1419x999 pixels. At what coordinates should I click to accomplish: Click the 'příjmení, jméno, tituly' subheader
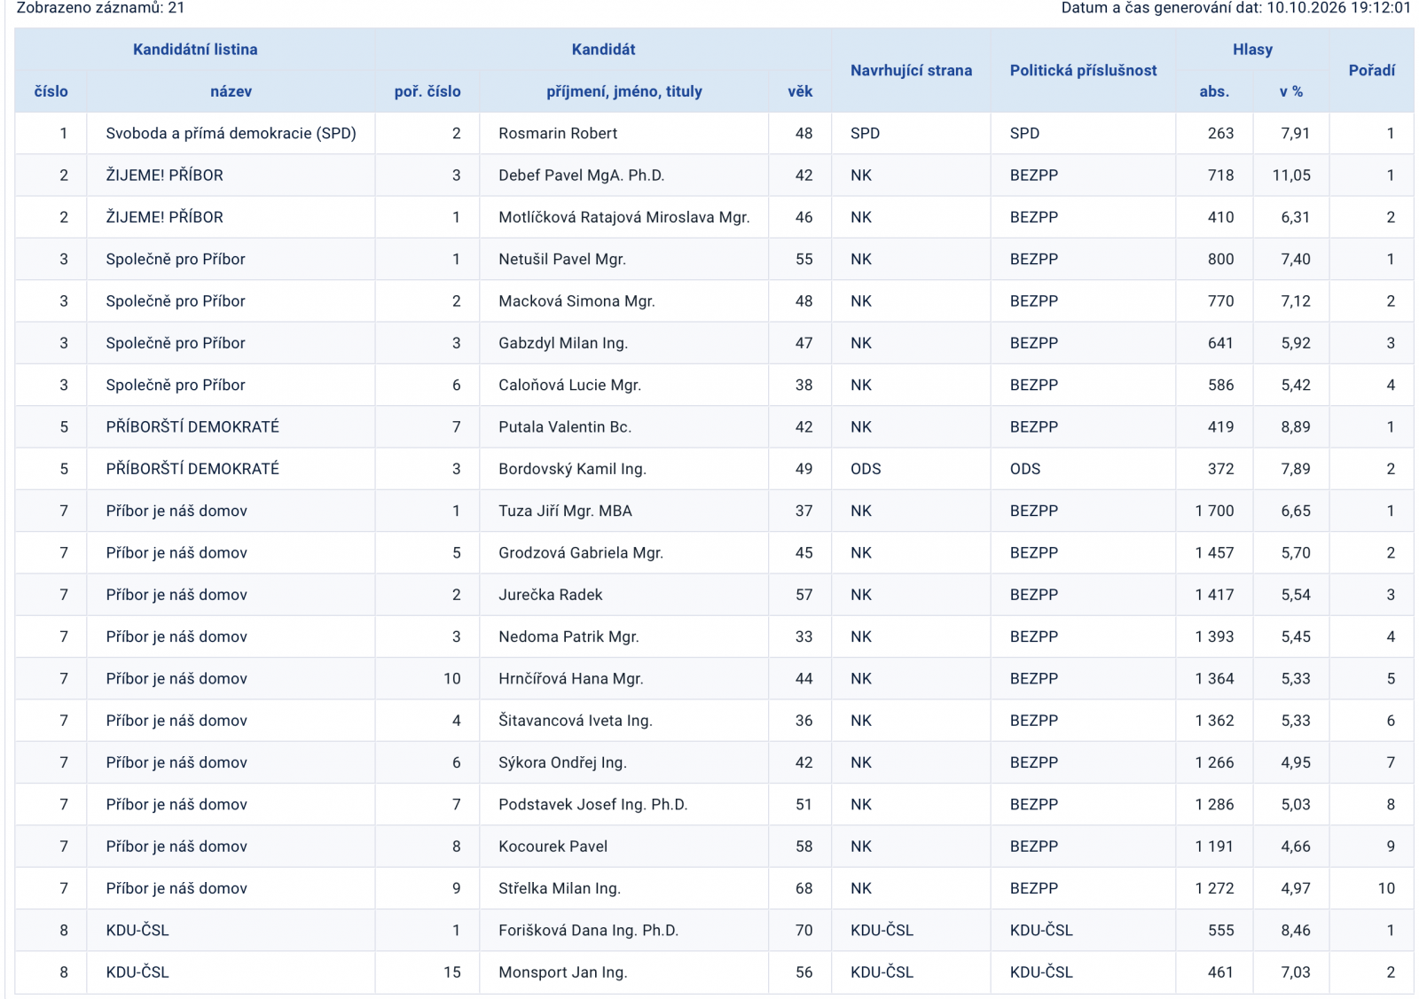623,91
